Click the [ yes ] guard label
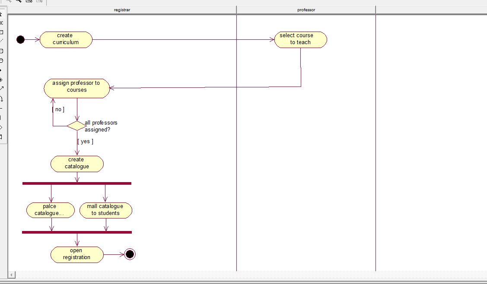Viewport: 487px width, 292px height. [86, 141]
